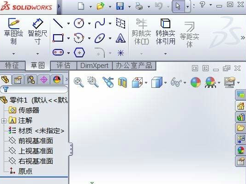Switch to the DimXpert tab
246x184 pixels.
click(x=95, y=66)
